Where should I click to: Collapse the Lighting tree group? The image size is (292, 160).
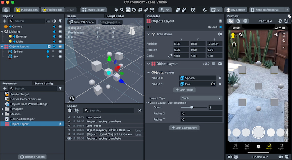tap(3, 32)
